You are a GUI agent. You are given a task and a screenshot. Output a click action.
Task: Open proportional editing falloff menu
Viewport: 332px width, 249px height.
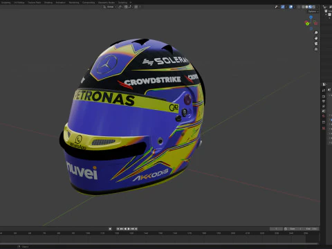pyautogui.click(x=140, y=7)
